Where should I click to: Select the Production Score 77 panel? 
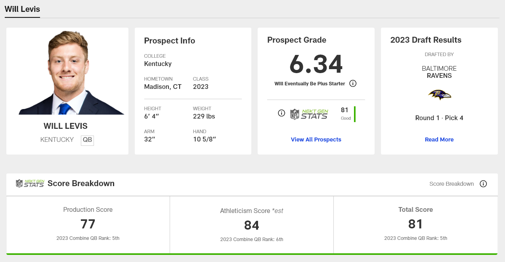(88, 224)
